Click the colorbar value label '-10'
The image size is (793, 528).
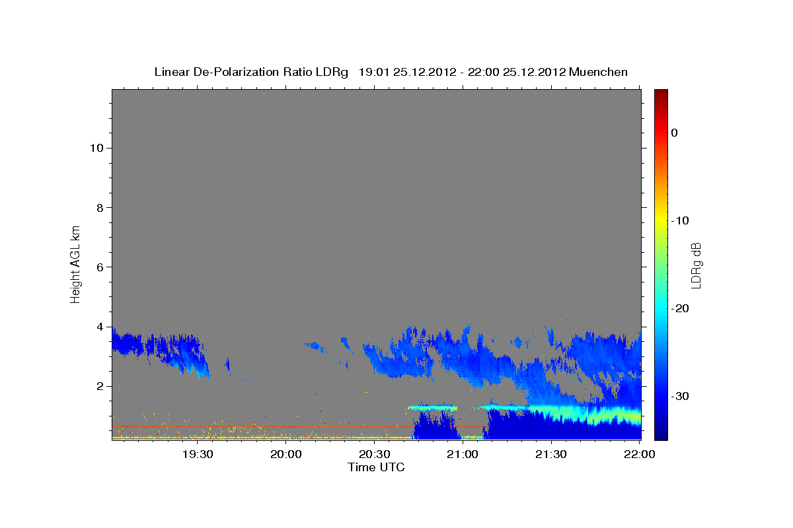click(680, 220)
